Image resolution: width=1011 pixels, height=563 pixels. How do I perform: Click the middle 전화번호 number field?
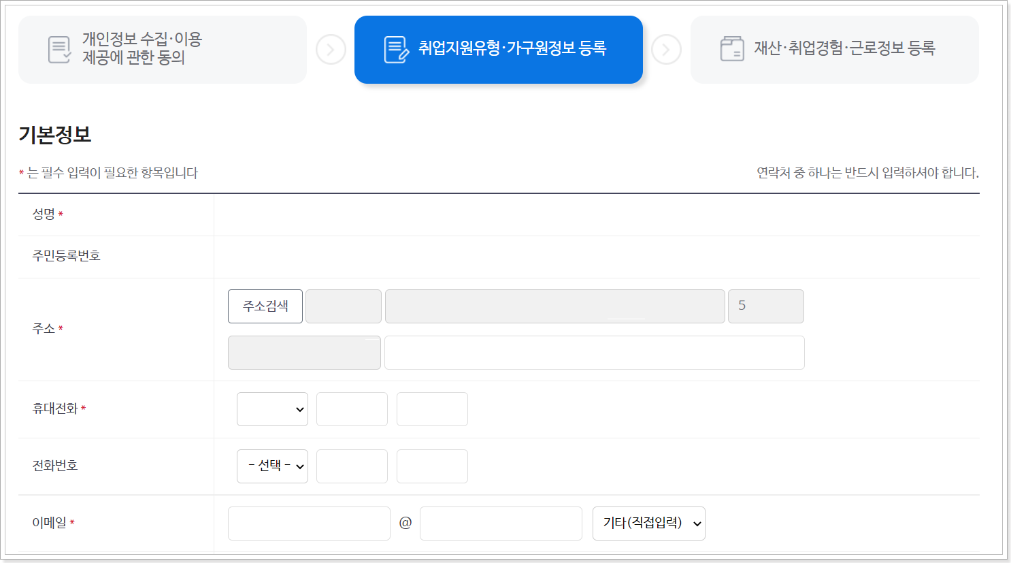352,466
